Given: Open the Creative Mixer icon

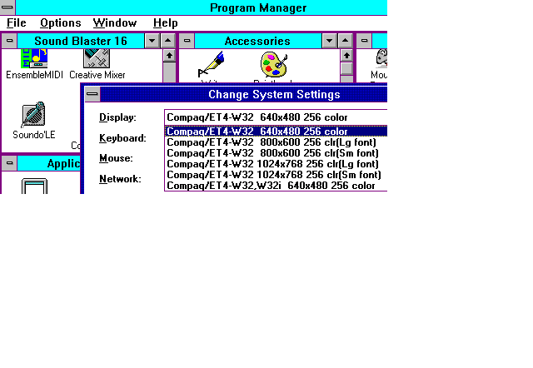Looking at the screenshot, I should point(97,58).
